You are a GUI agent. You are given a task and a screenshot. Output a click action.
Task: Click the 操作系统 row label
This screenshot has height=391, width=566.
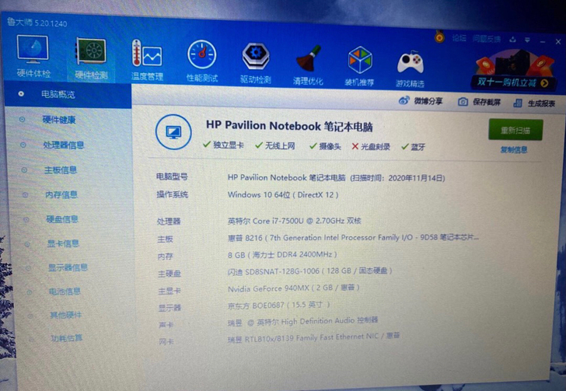pos(172,194)
